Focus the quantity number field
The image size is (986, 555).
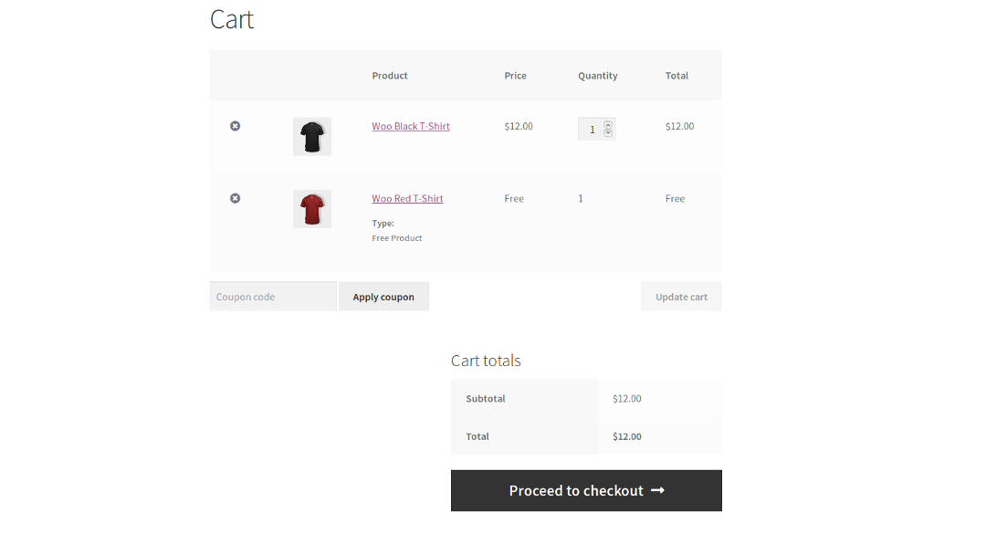tap(592, 130)
